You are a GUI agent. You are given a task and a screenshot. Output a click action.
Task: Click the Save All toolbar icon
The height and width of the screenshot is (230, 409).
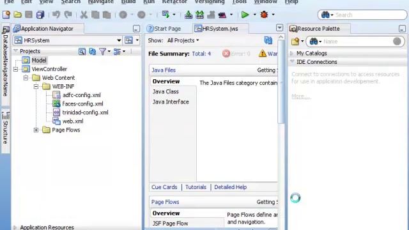[40, 15]
